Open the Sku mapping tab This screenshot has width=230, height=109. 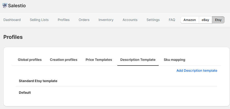coord(174,60)
